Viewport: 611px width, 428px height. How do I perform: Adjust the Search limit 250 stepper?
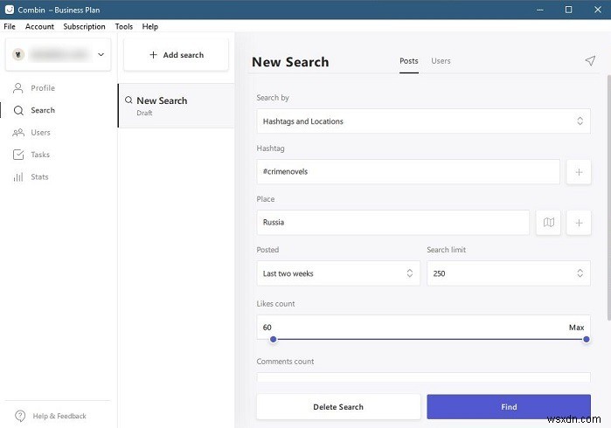[580, 273]
